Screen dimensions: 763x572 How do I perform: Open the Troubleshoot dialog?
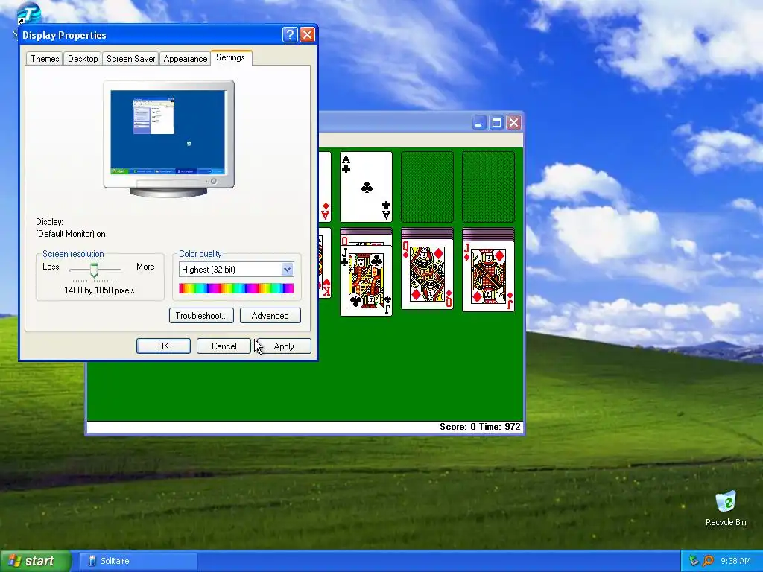tap(201, 316)
